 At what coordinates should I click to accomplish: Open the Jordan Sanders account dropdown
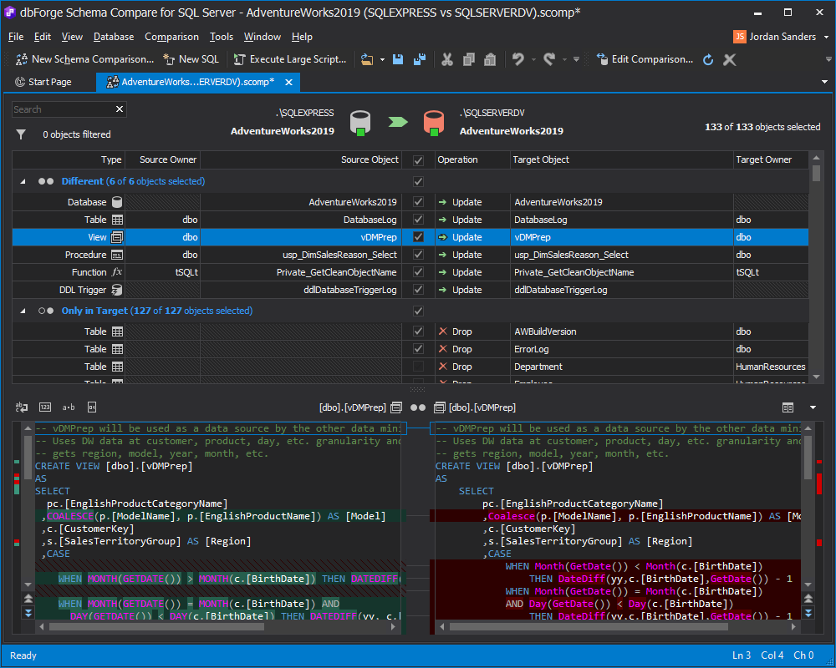pos(827,37)
